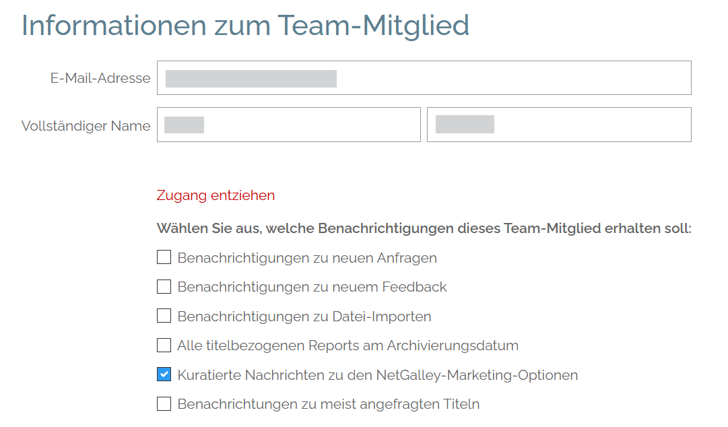Click the Benachrichtigungen zu neuen Anfragen label text
Screen dimensions: 728x427
307,258
